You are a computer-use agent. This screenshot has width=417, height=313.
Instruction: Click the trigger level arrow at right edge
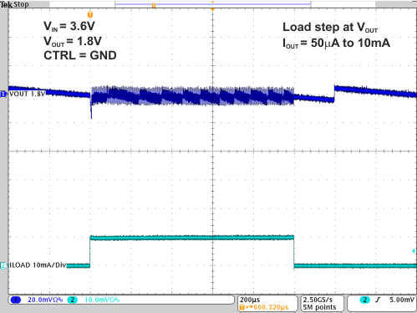coord(414,251)
